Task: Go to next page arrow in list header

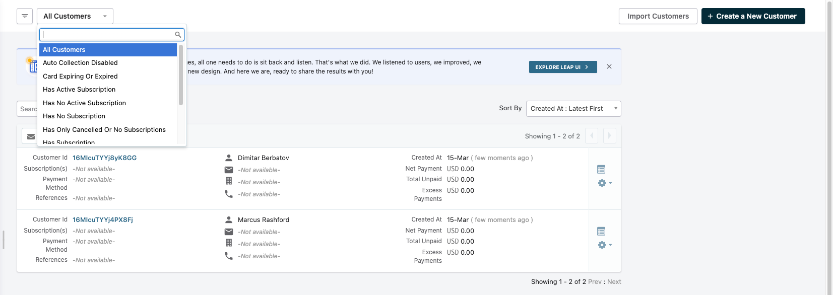Action: click(x=609, y=136)
